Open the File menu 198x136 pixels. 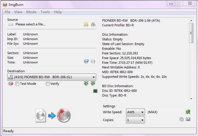7,12
